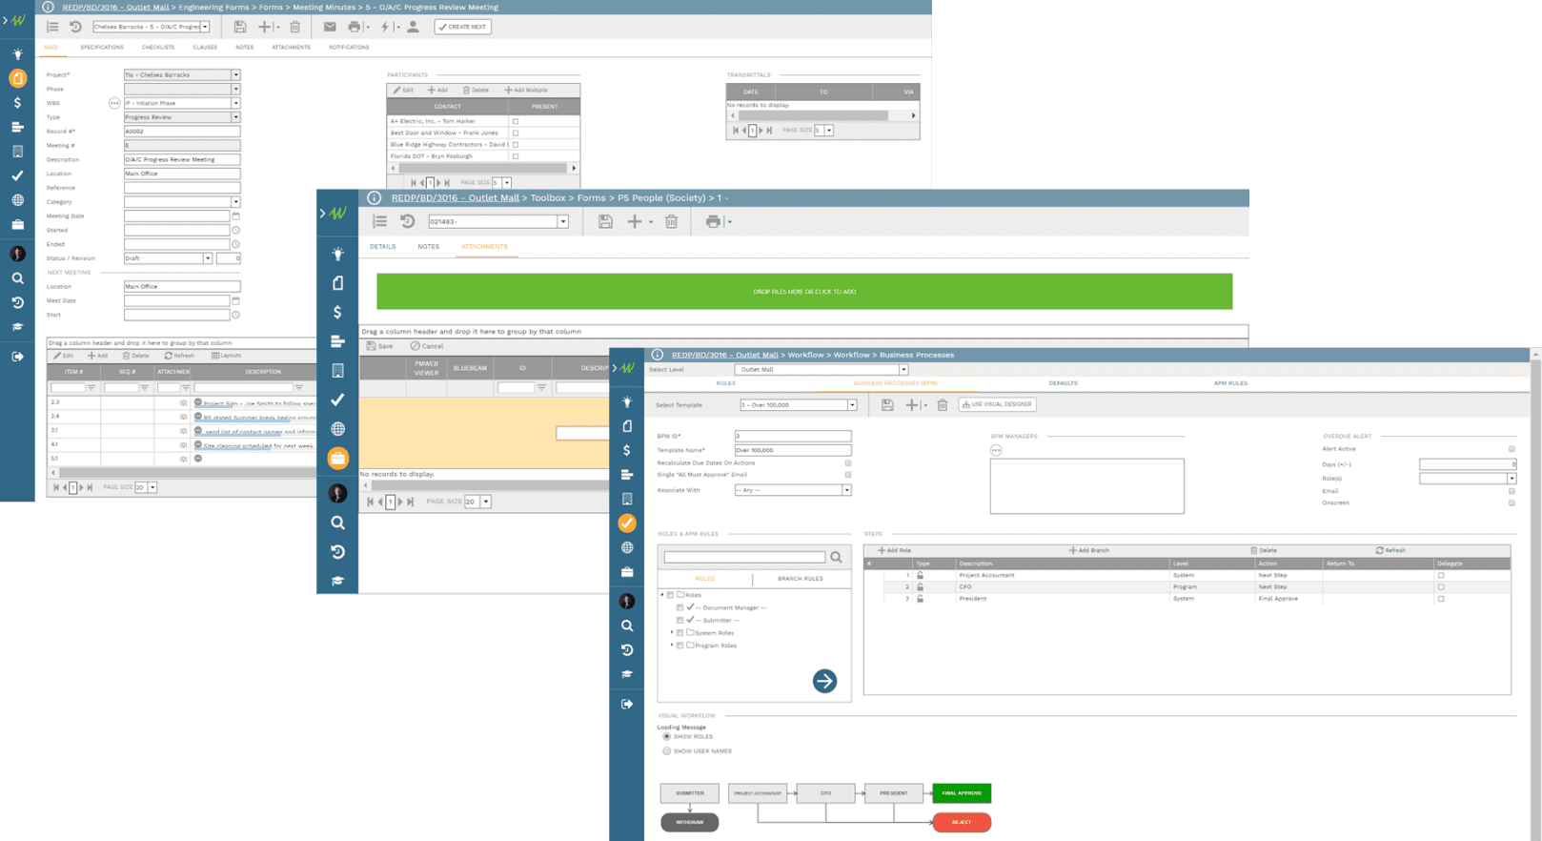The width and height of the screenshot is (1542, 841).
Task: Check Present box for A+ Electric Tom Harker
Action: 516,121
